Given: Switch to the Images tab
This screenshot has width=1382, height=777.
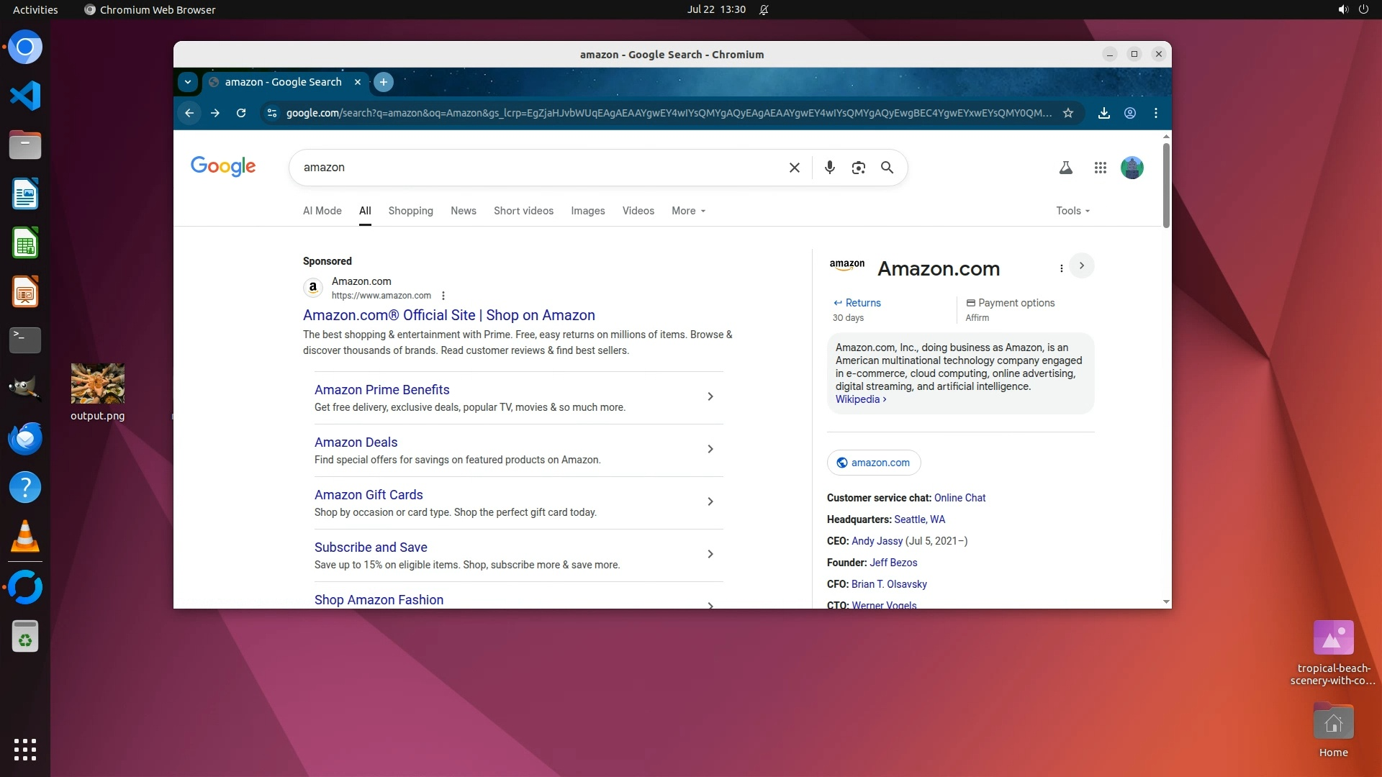Looking at the screenshot, I should click(587, 211).
